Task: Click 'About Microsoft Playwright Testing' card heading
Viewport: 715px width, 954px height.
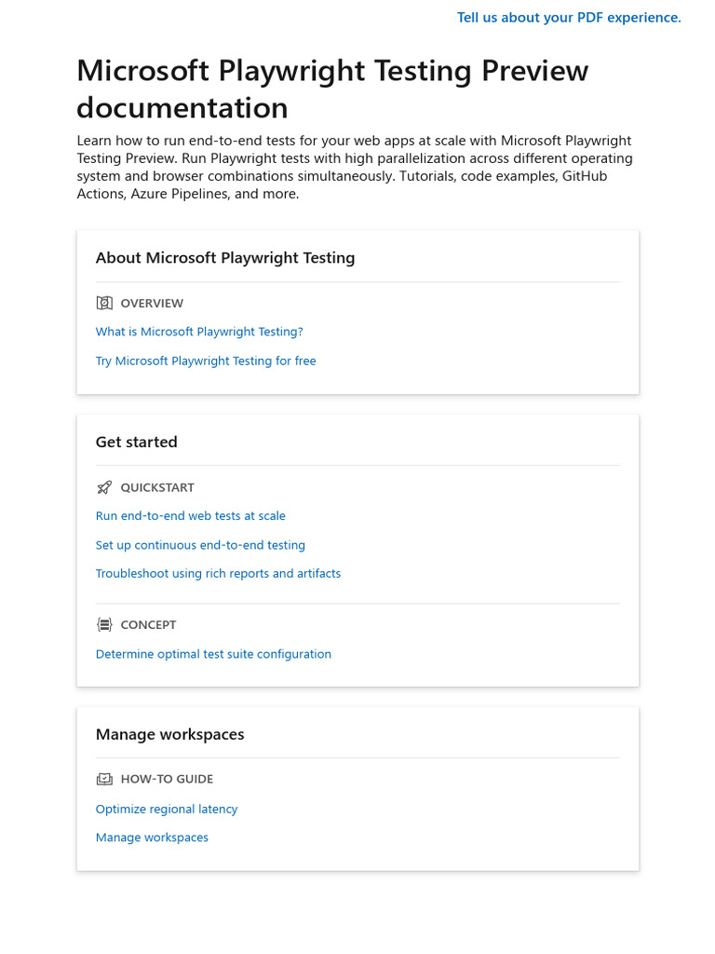Action: pos(225,258)
